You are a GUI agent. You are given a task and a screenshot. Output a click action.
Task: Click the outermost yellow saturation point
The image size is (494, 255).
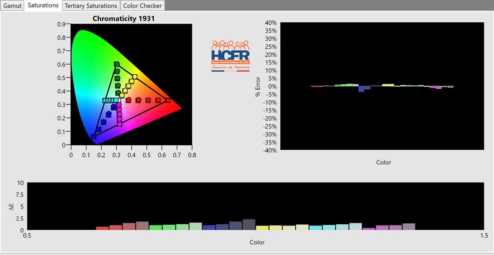tap(135, 77)
